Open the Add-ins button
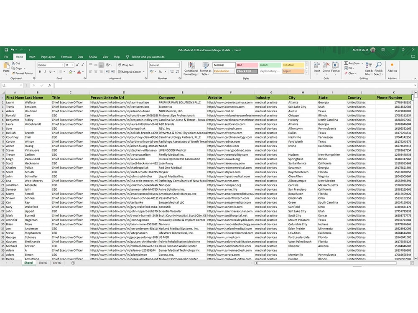Viewport: 418px width, 313px height. tap(392, 67)
